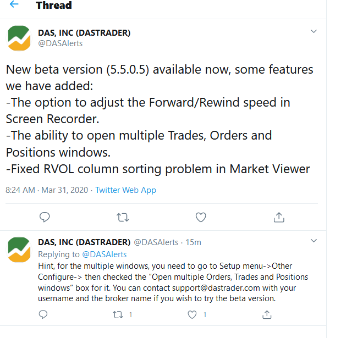Screen dimensions: 341x338
Task: Reply to the hint reply tweet
Action: 45,315
